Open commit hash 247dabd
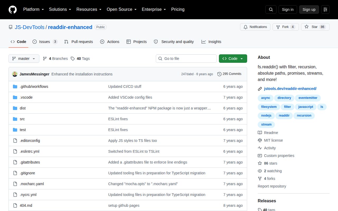This screenshot has height=211, width=338. click(x=187, y=74)
